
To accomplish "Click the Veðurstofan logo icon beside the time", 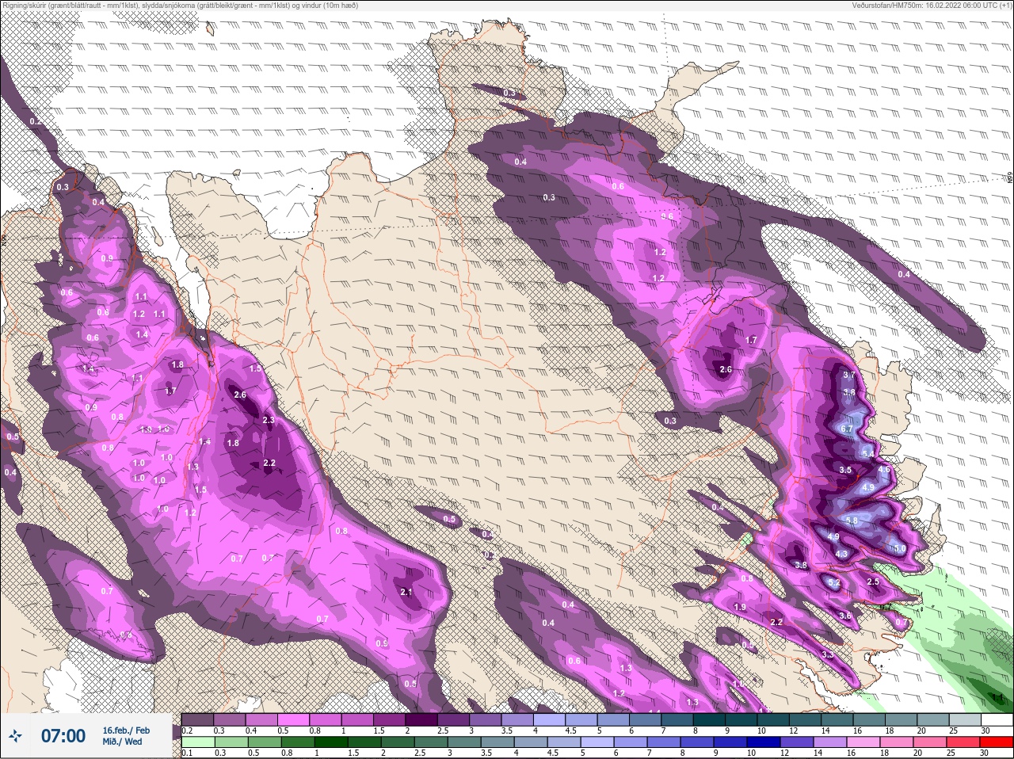I will click(x=14, y=737).
